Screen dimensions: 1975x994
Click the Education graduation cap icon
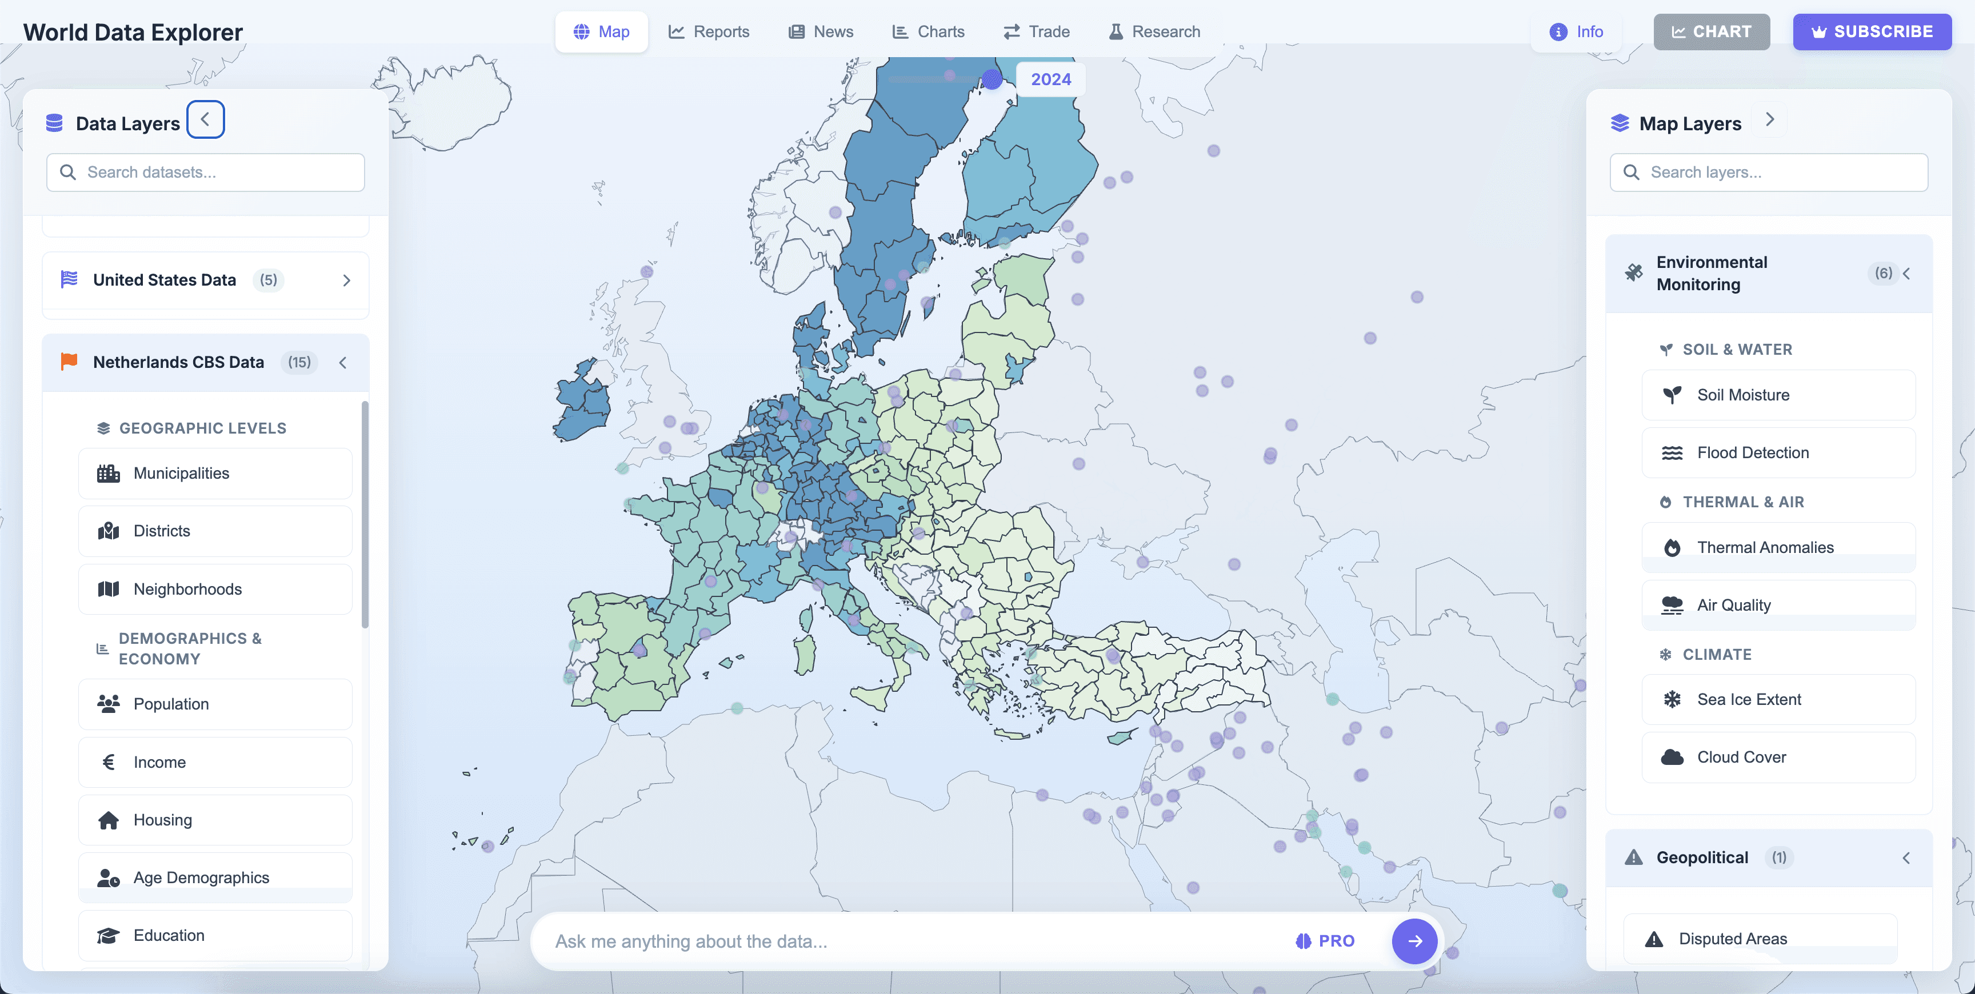(108, 935)
